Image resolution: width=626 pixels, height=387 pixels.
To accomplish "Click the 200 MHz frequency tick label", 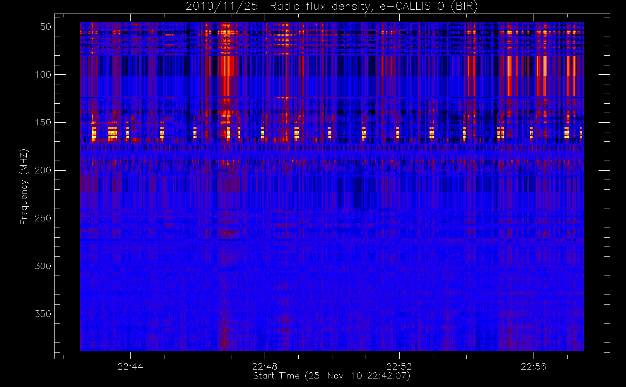I will [43, 170].
